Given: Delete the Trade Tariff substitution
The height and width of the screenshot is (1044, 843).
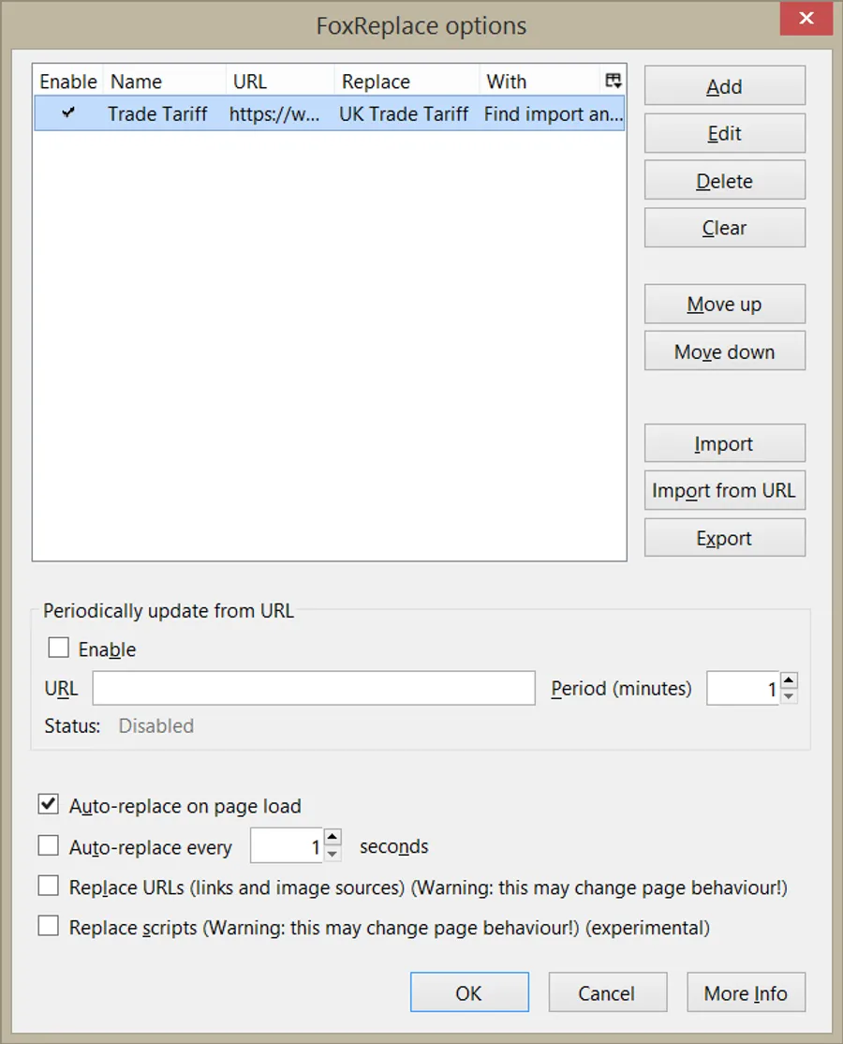Looking at the screenshot, I should (724, 180).
